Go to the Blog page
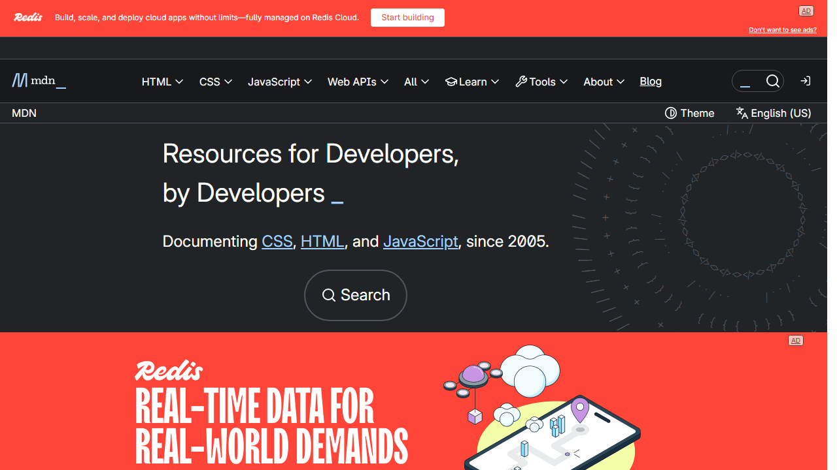The height and width of the screenshot is (470, 837). pyautogui.click(x=651, y=81)
